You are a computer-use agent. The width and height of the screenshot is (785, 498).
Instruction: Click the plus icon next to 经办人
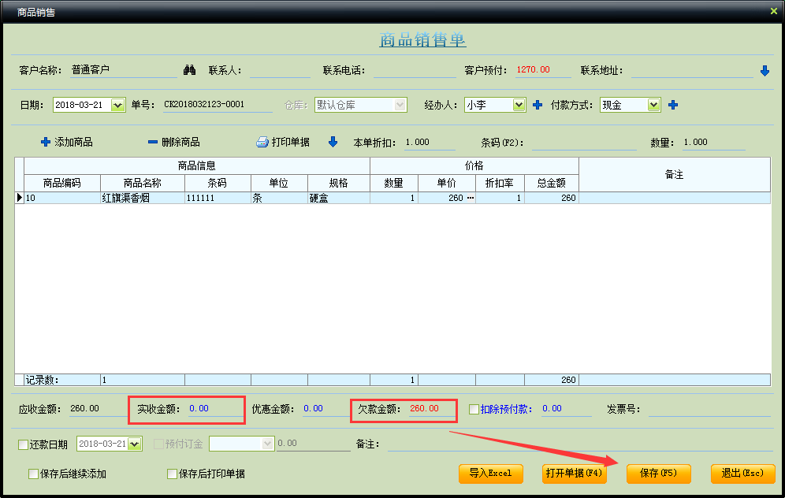pyautogui.click(x=538, y=105)
